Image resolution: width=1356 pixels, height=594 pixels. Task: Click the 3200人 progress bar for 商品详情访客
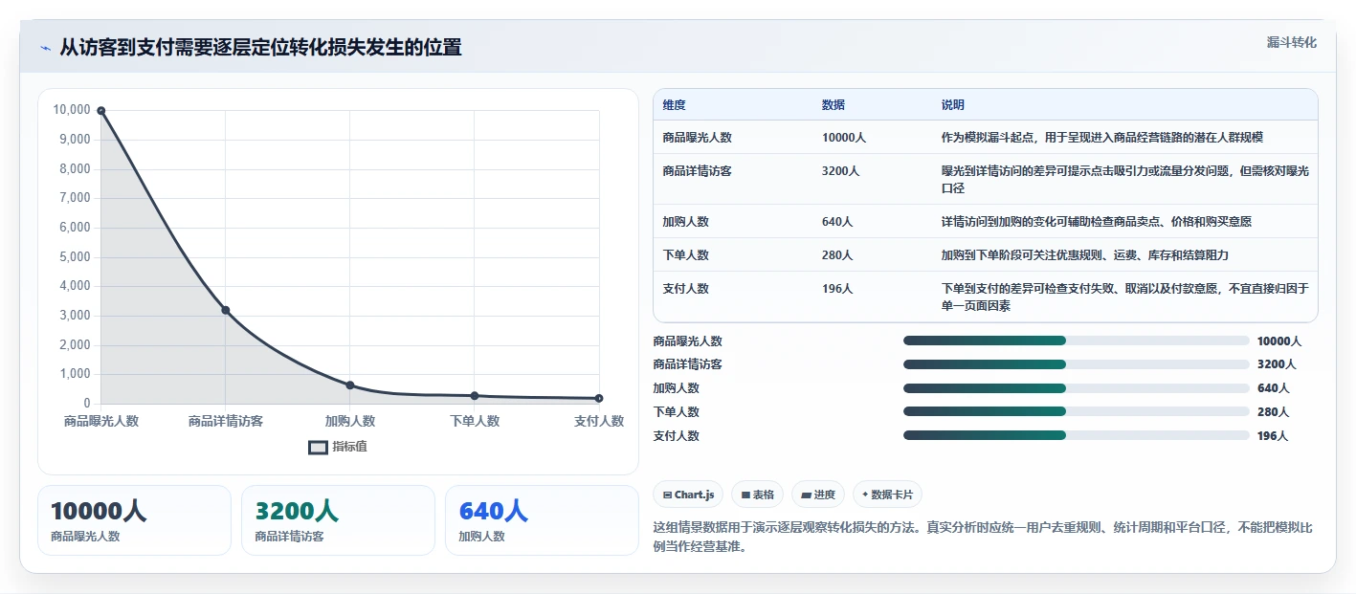click(1077, 364)
